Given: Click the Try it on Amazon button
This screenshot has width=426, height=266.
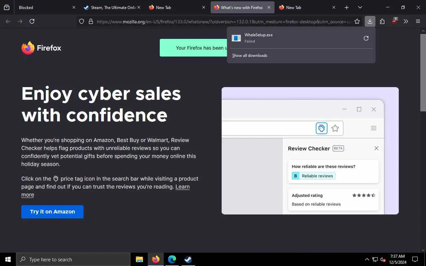Looking at the screenshot, I should [52, 212].
